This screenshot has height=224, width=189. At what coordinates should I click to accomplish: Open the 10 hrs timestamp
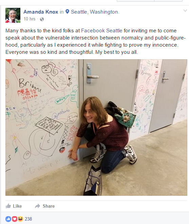(x=30, y=19)
